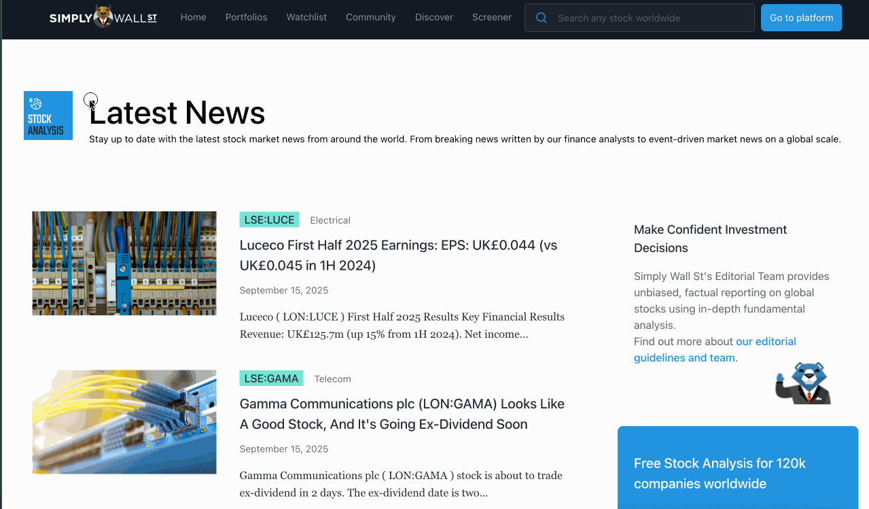Click the Make Confident Investment Decisions heading

coord(710,239)
